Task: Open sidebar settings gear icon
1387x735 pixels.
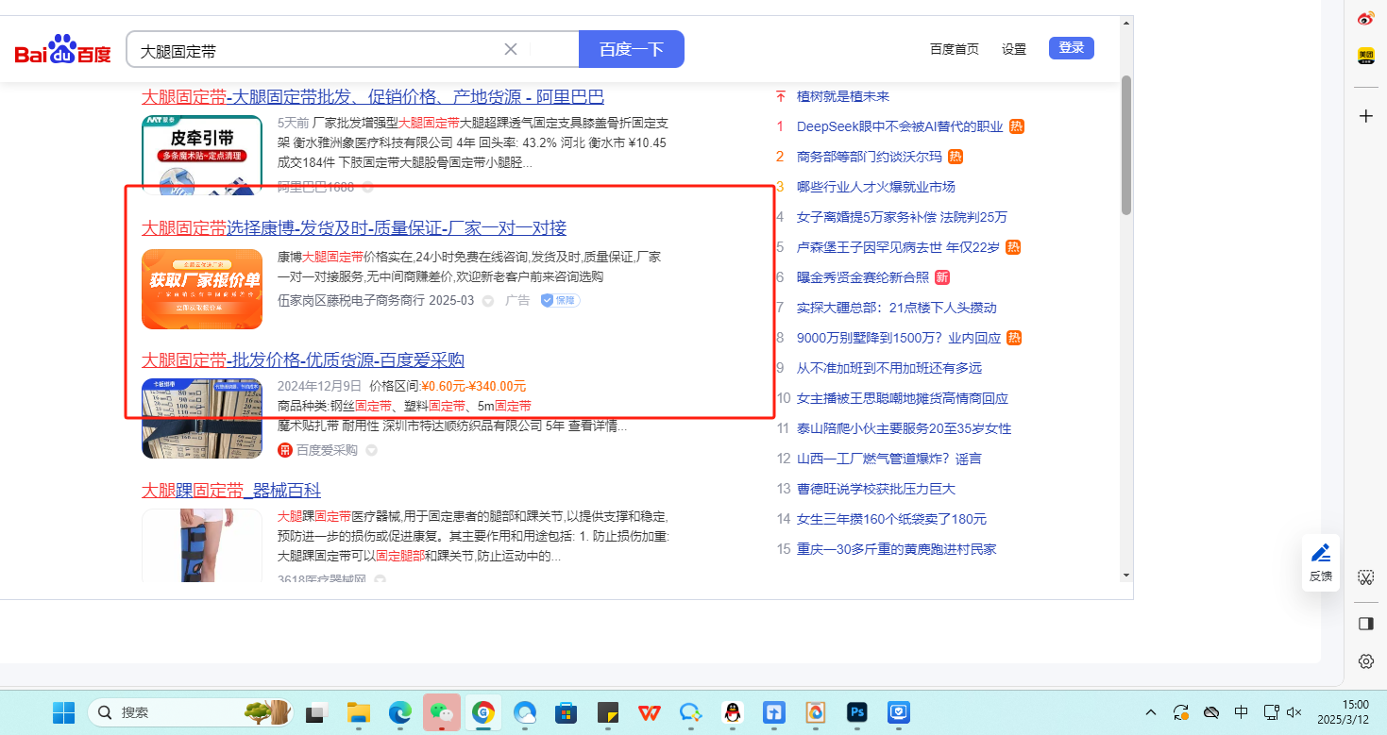Action: pos(1365,661)
